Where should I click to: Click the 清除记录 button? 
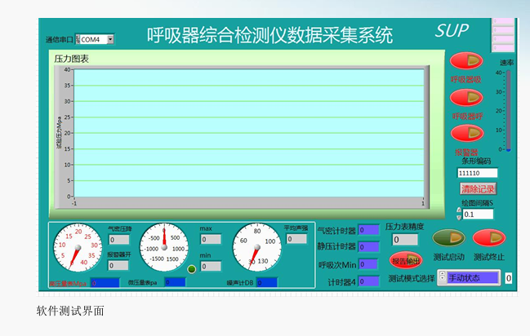478,188
